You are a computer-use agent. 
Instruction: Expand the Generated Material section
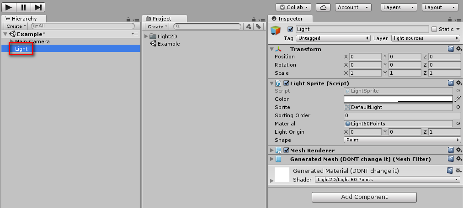pyautogui.click(x=272, y=180)
